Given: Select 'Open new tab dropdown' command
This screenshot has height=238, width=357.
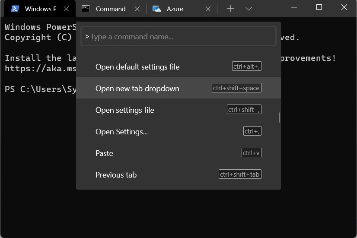Looking at the screenshot, I should click(178, 88).
